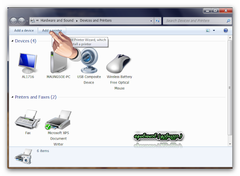Click the refresh icon beside address bar
This screenshot has width=240, height=176.
[x=157, y=21]
